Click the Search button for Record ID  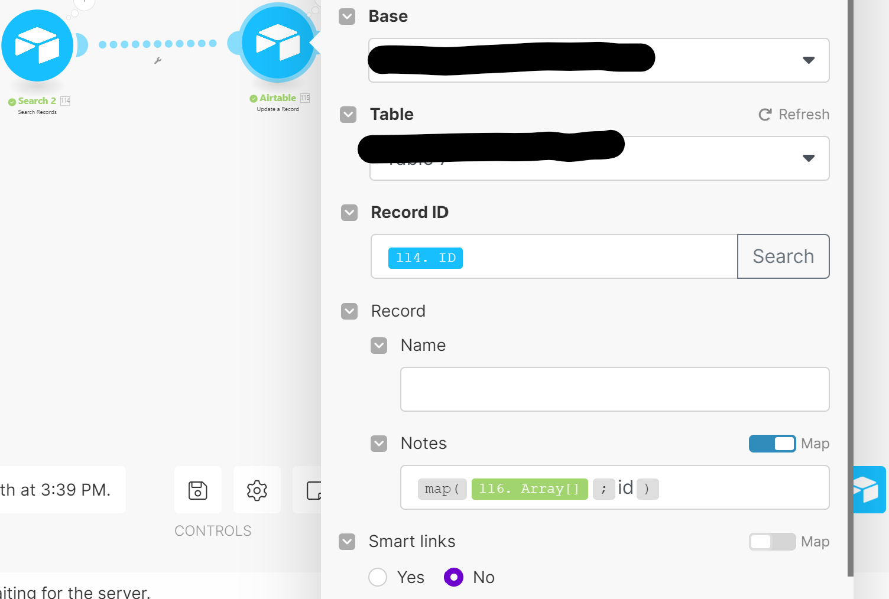point(783,256)
